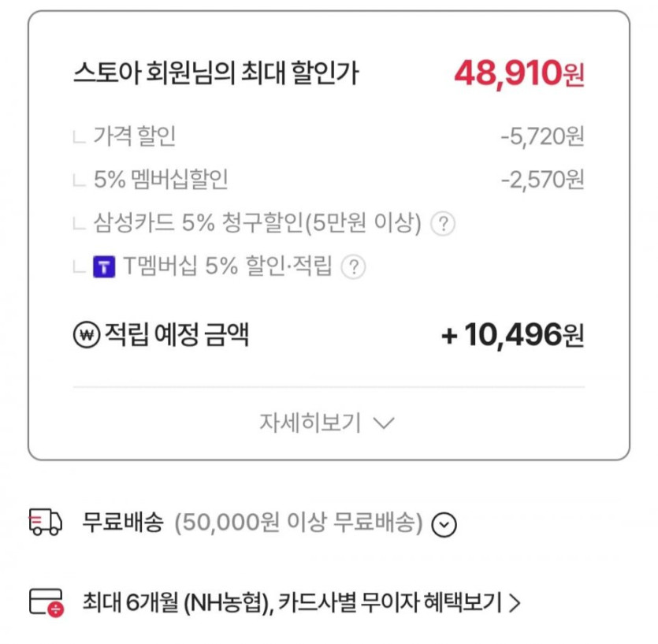
Task: Click the 48,910원 maximum discount price
Action: click(x=519, y=73)
